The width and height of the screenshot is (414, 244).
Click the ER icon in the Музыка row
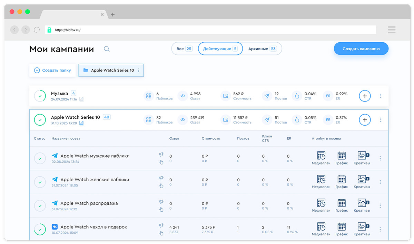click(328, 96)
